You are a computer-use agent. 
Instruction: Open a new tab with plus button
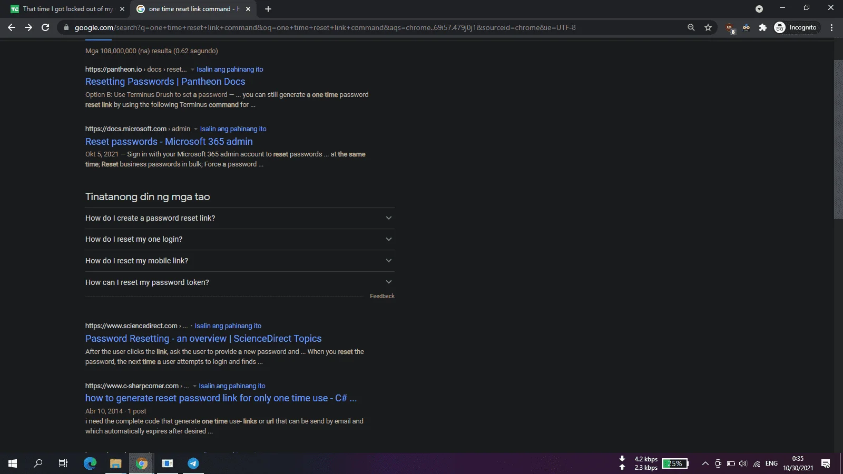(268, 9)
